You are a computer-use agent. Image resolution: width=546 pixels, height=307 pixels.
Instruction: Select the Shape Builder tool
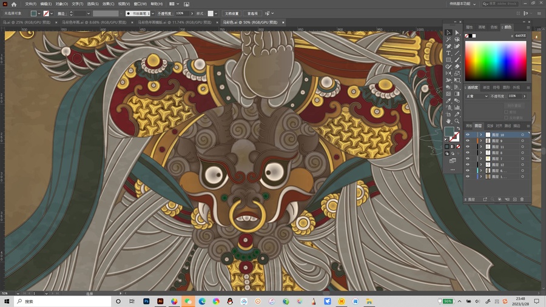[448, 87]
